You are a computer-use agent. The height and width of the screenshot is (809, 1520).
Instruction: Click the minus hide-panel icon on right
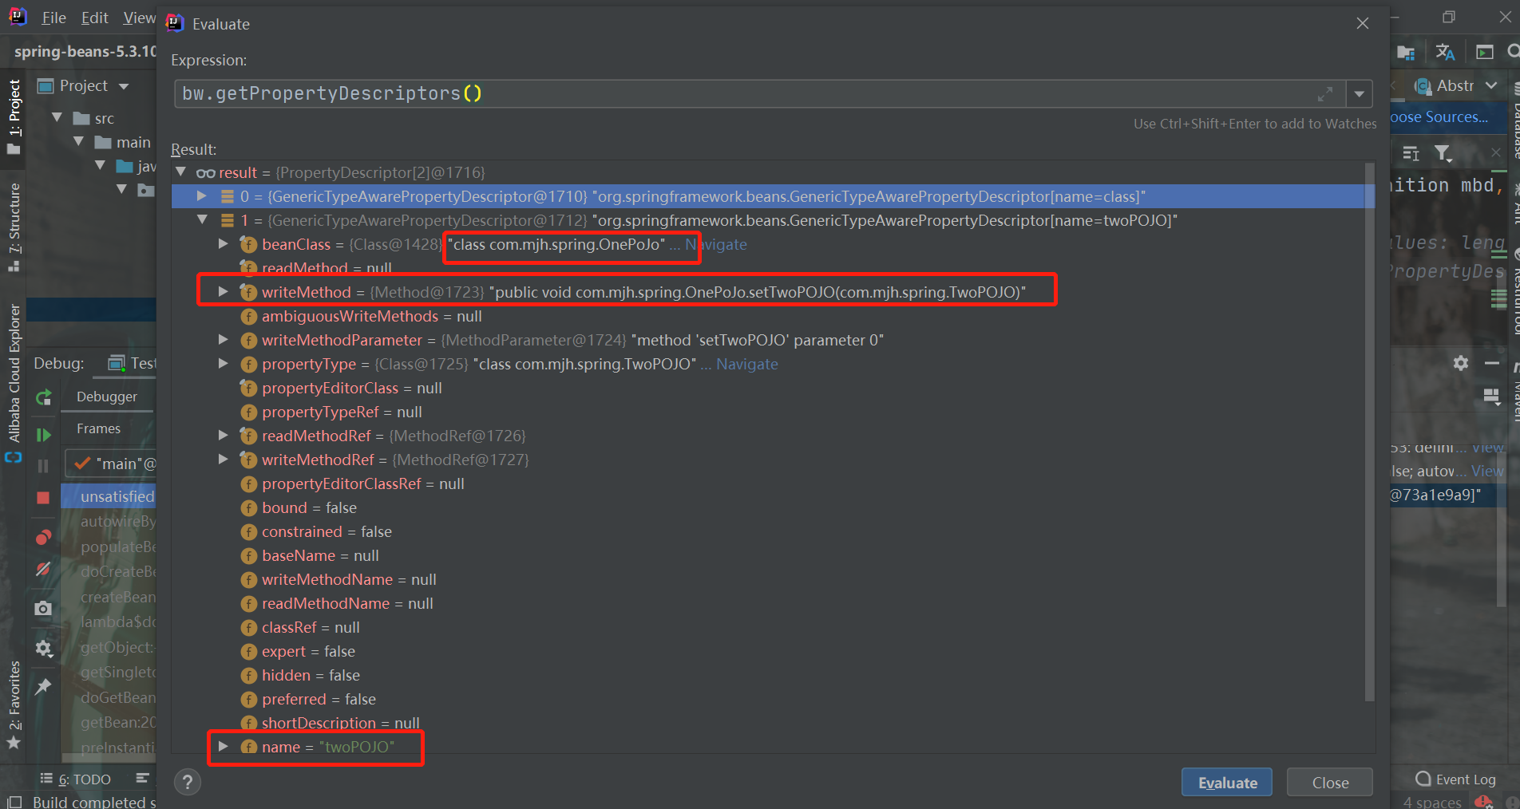click(x=1491, y=363)
